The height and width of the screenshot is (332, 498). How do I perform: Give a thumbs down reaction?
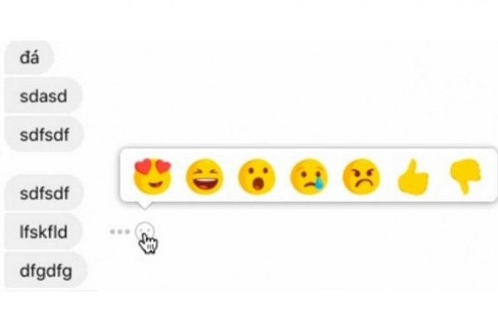pos(465,177)
